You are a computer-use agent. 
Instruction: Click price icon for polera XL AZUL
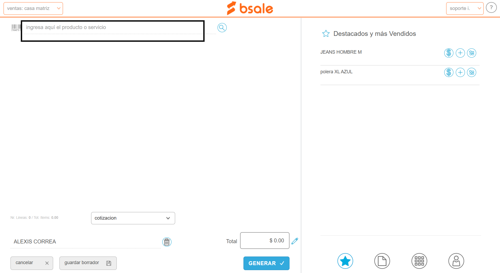[x=449, y=72]
